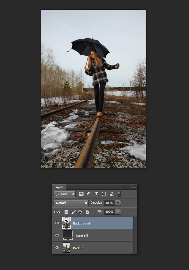189x270 pixels.
Task: Expand the Opacity slider arrow
Action: click(118, 203)
